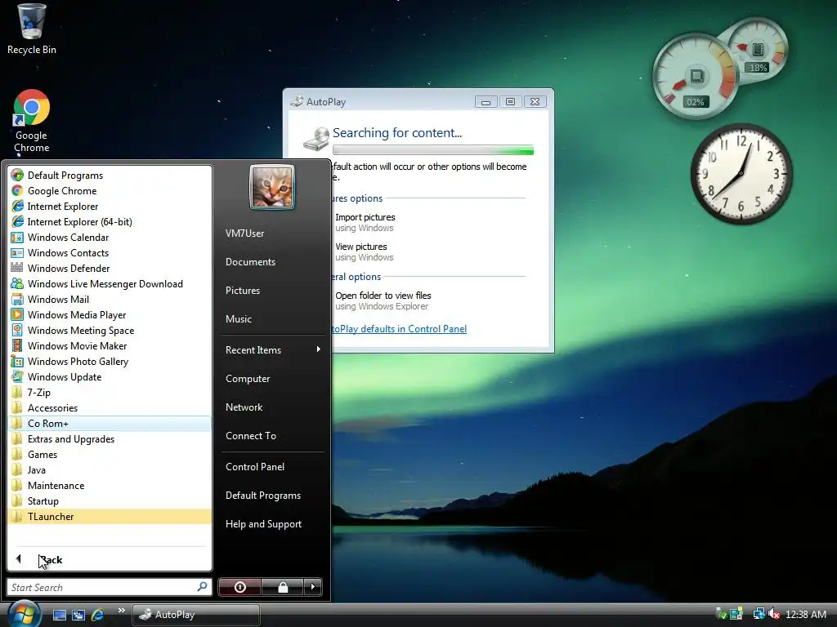Expand the Recent Items submenu
Screen dimensions: 837x627
pyautogui.click(x=272, y=349)
